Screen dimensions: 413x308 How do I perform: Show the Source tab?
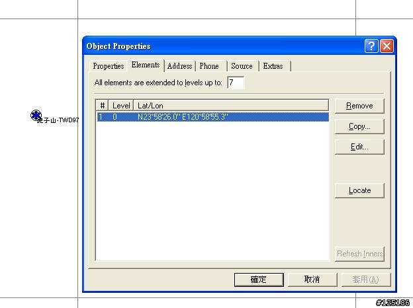(242, 66)
